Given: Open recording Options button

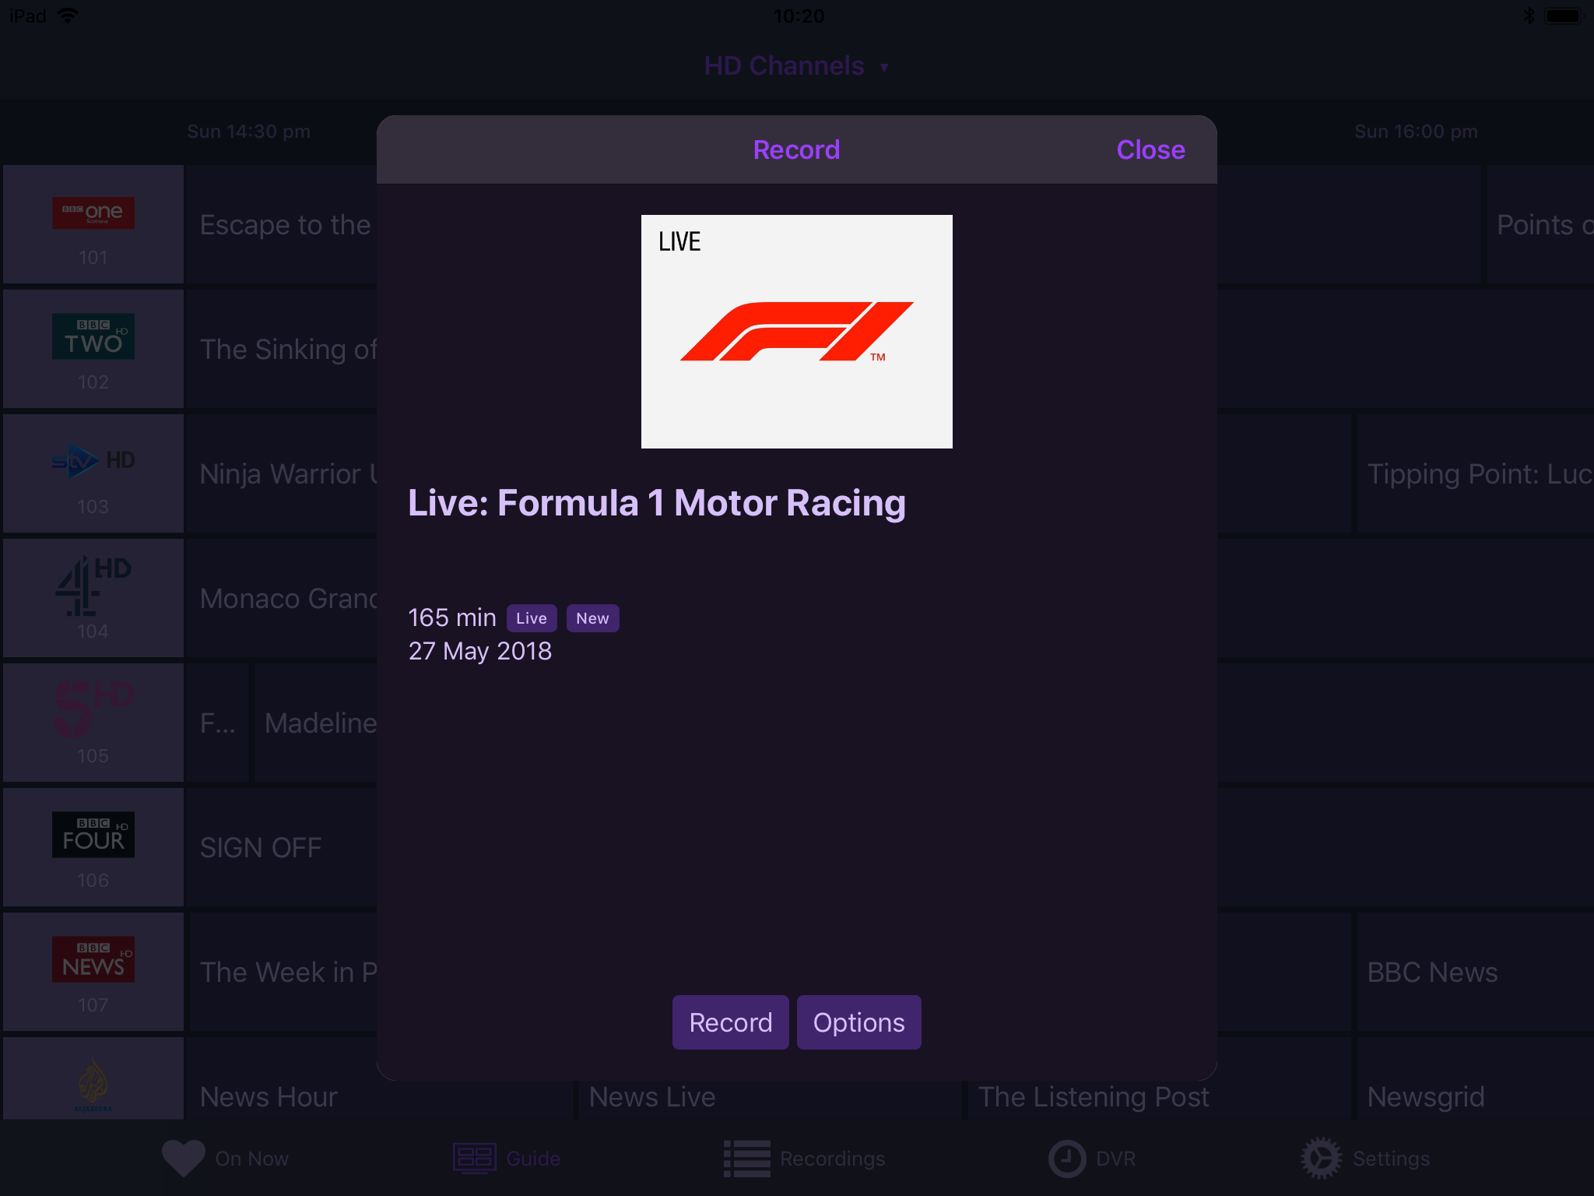Looking at the screenshot, I should coord(858,1022).
